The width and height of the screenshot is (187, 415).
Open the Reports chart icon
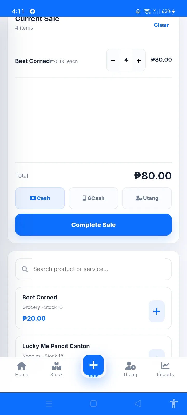[165, 366]
